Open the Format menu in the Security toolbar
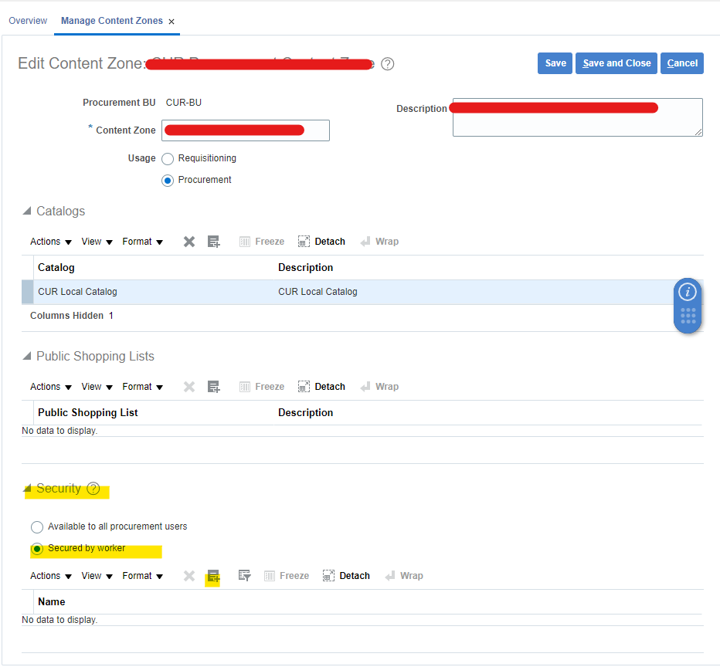This screenshot has width=720, height=667. tap(139, 575)
